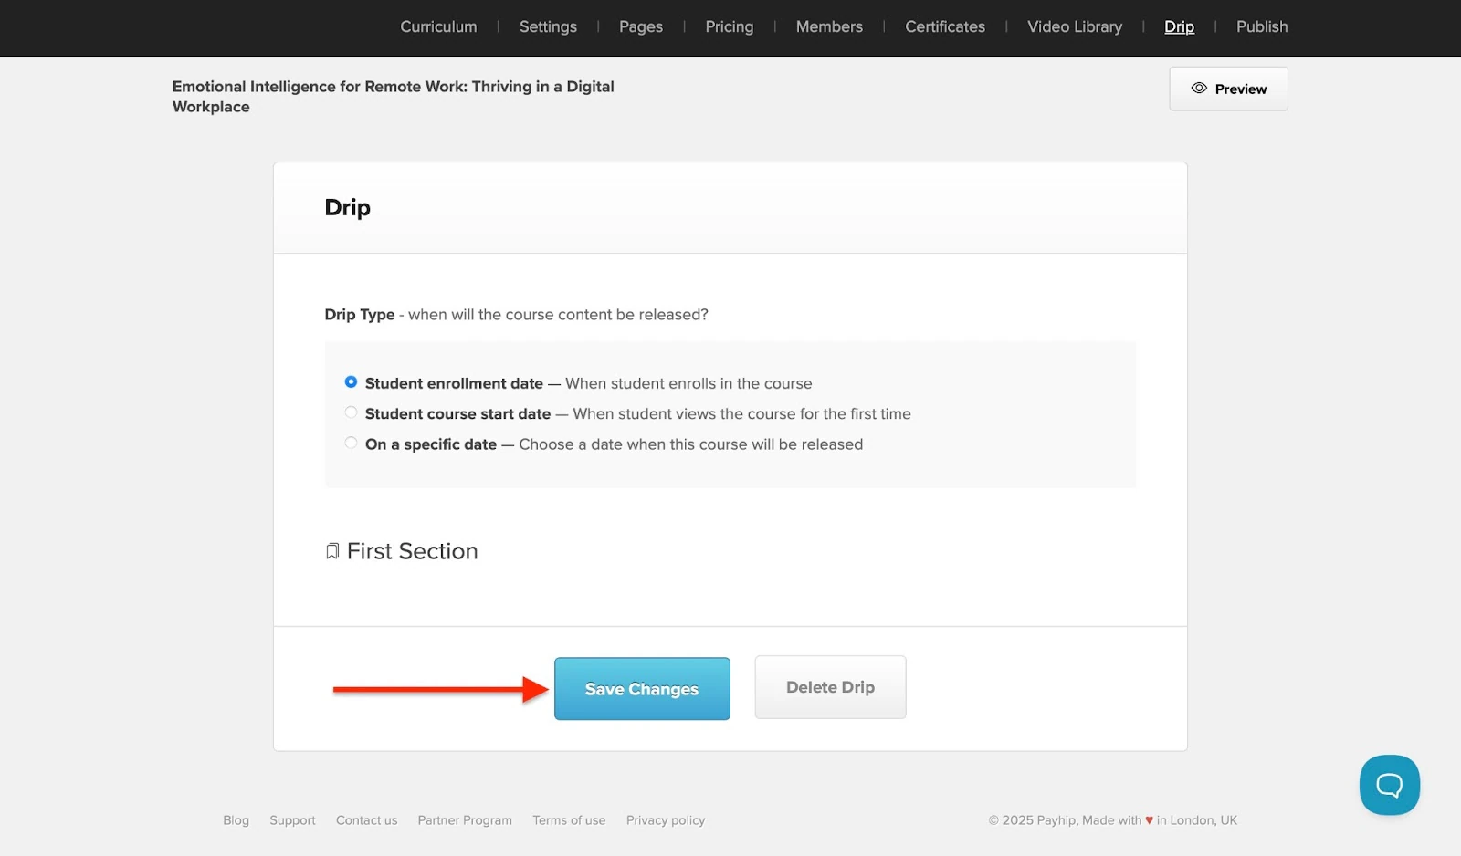Visit the Support footer link
Screen dimensions: 1461x856
(292, 820)
